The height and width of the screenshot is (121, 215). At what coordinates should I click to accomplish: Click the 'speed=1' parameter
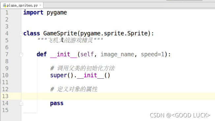coord(153,55)
